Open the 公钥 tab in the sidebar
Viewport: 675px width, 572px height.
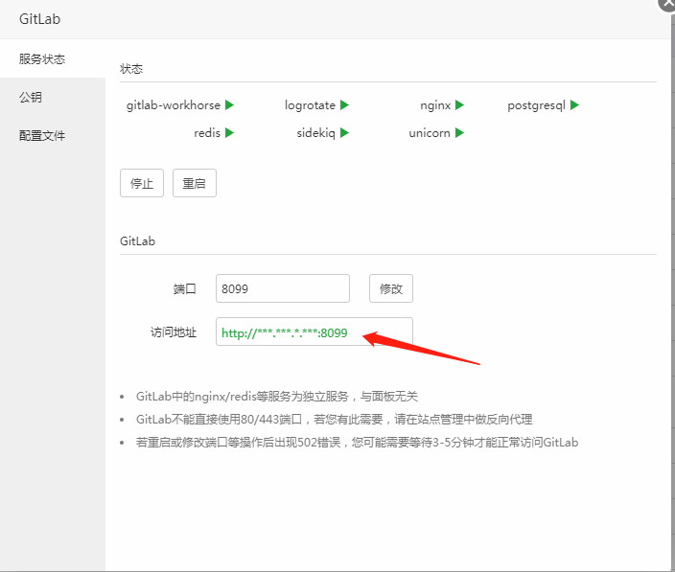53,97
